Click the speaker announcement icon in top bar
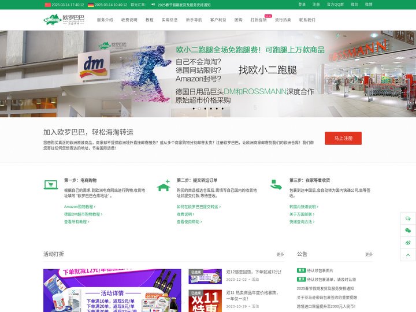Viewport: 416px width, 312px height. coord(153,5)
